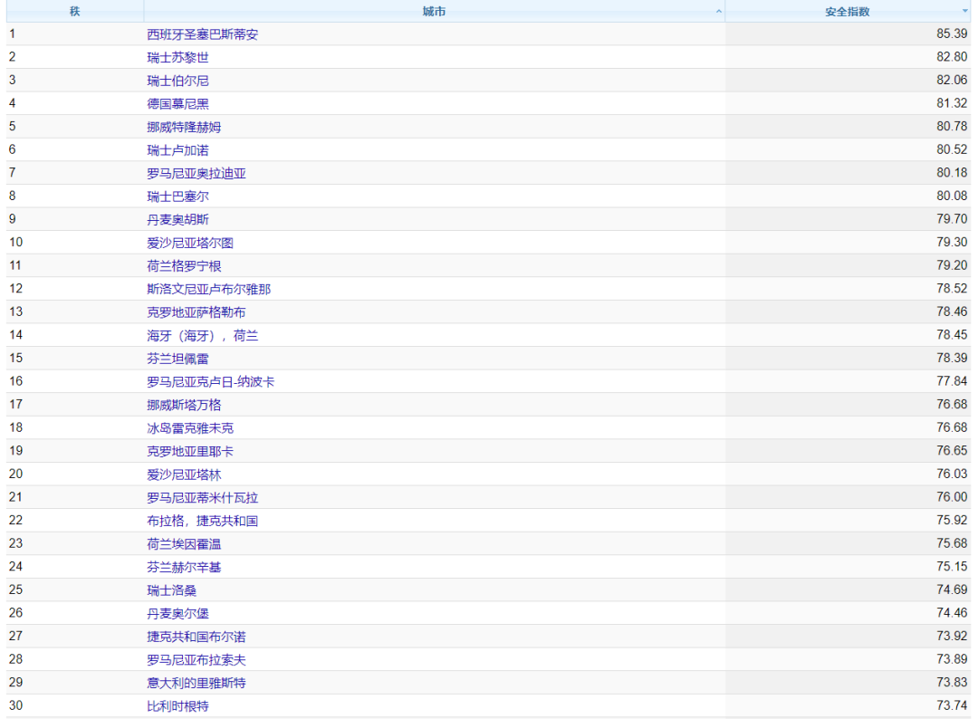Open the 海牙（海牙），荷兰 city link
This screenshot has height=719, width=978.
tap(203, 335)
